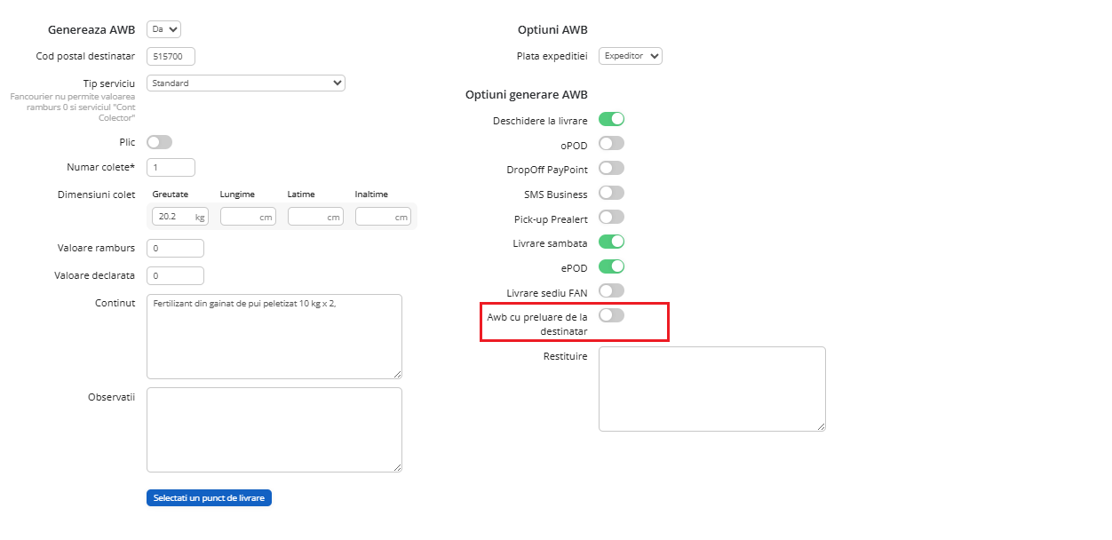Viewport: 1112px width, 540px height.
Task: Click Selectati un punct de livrare button
Action: [209, 498]
